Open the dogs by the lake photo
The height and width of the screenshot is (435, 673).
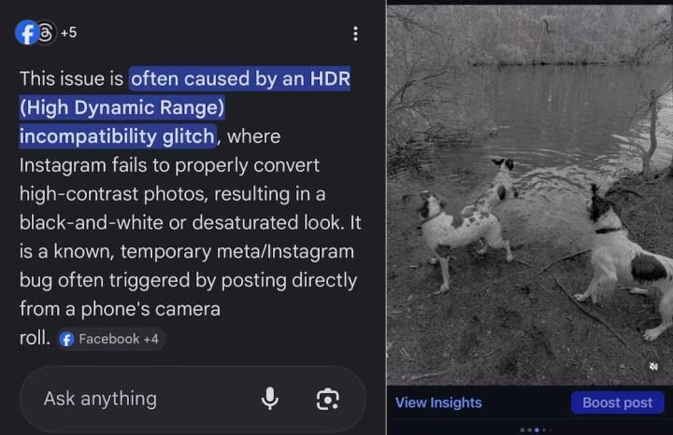pyautogui.click(x=530, y=195)
